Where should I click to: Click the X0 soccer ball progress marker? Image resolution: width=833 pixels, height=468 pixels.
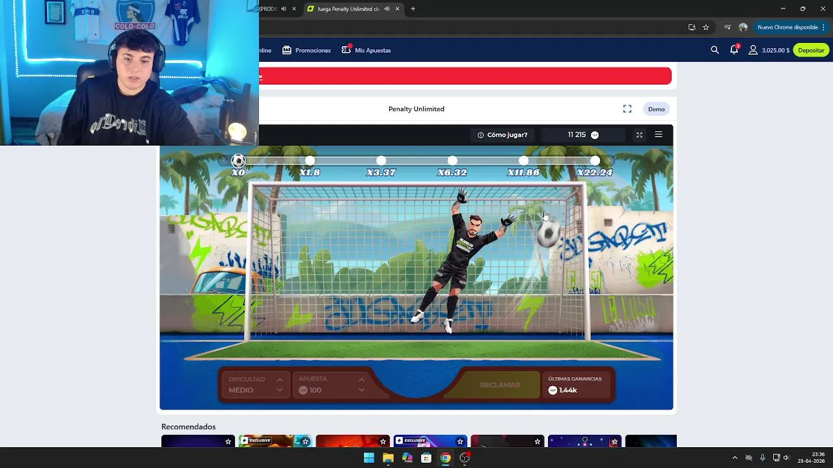click(239, 161)
